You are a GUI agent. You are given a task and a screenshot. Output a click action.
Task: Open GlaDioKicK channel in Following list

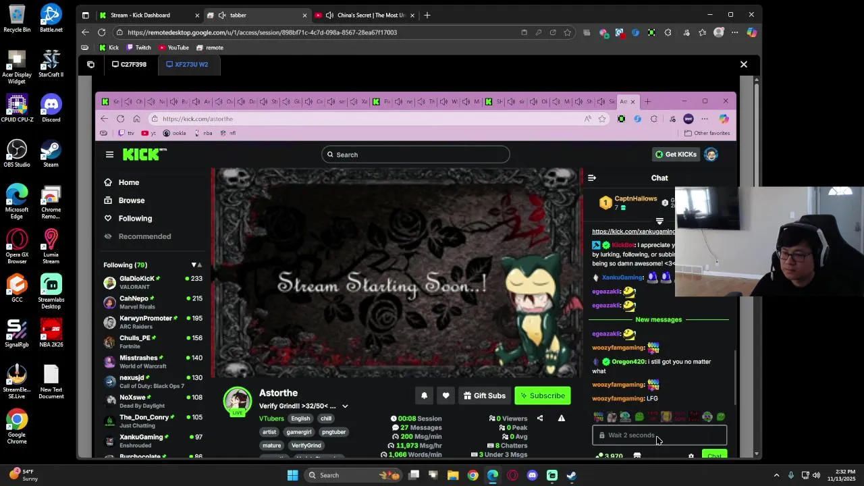[153, 283]
